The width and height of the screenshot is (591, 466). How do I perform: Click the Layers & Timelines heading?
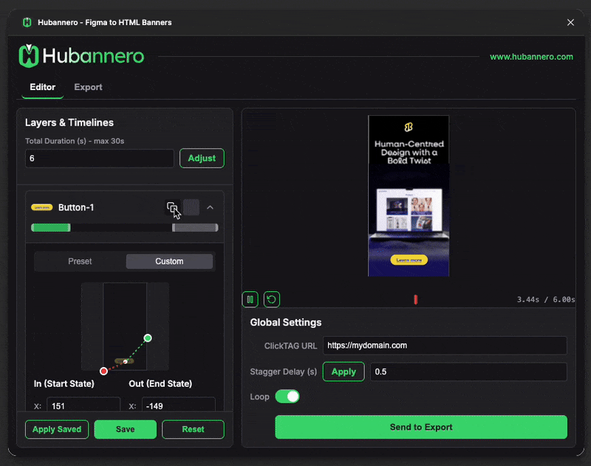(69, 123)
